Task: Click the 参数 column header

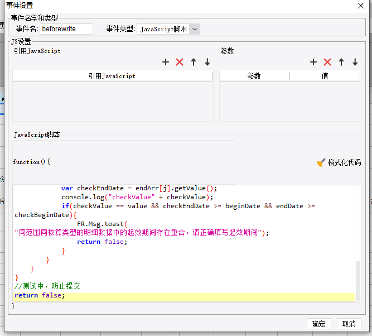Action: [254, 76]
